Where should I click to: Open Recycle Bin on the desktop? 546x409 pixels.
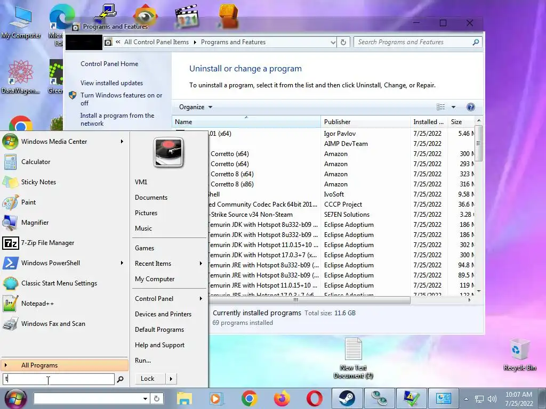[x=519, y=355]
